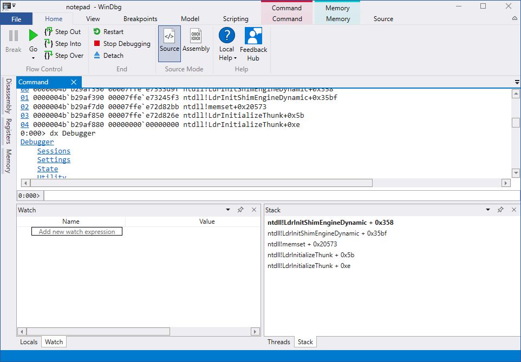Viewport: 521px width, 362px height.
Task: Select the Step Out icon
Action: tap(49, 32)
